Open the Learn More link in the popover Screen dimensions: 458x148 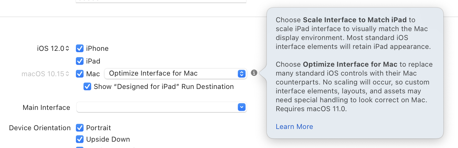coord(294,127)
